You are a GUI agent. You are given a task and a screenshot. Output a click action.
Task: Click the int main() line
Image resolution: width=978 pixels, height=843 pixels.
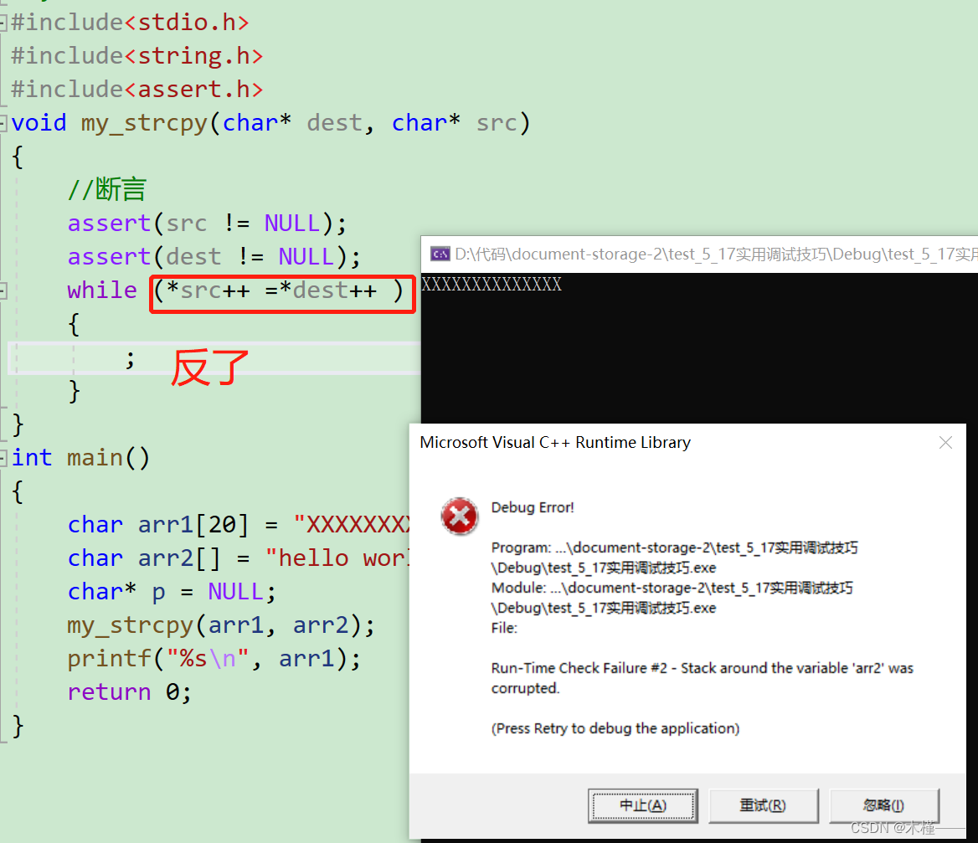tap(80, 458)
